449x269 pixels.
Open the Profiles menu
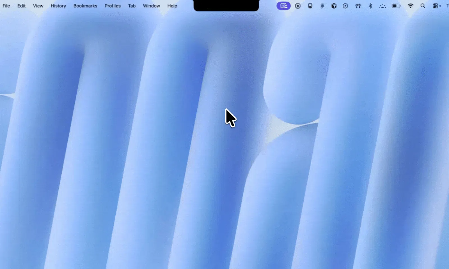point(113,6)
